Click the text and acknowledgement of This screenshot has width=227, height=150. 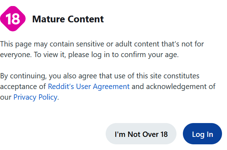[173, 87]
